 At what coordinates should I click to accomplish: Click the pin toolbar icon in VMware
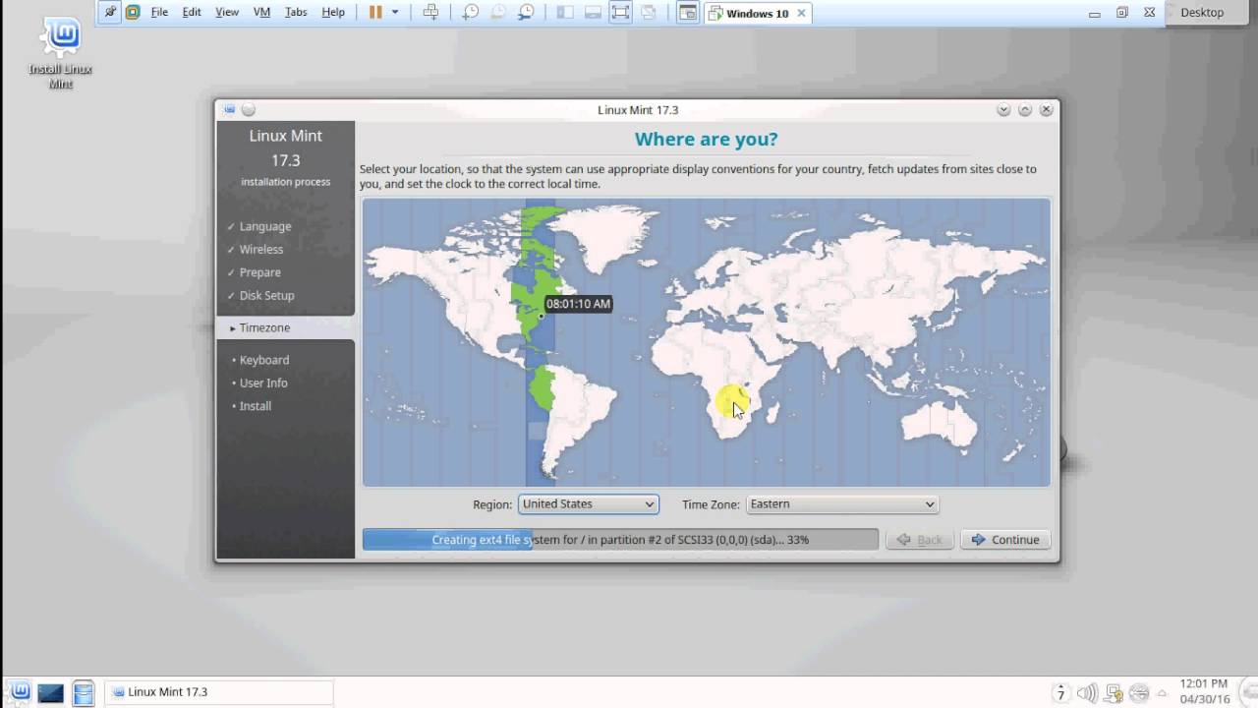click(x=110, y=13)
